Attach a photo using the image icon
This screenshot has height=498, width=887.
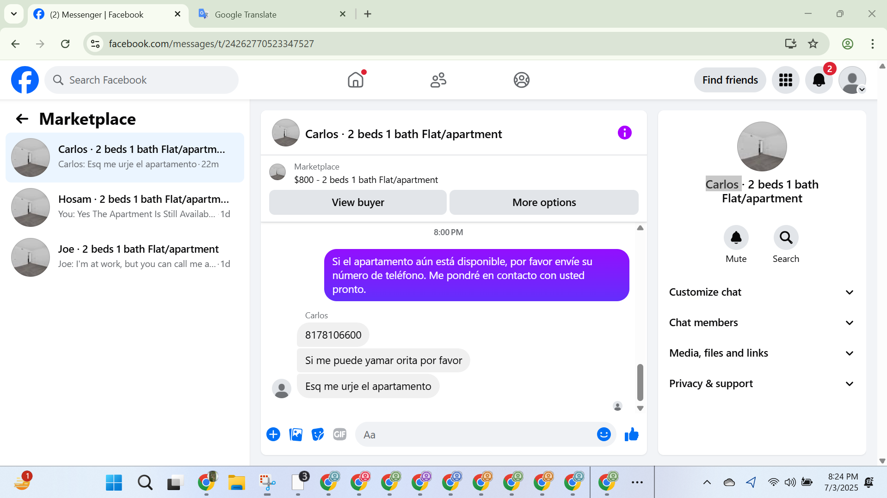pos(296,434)
